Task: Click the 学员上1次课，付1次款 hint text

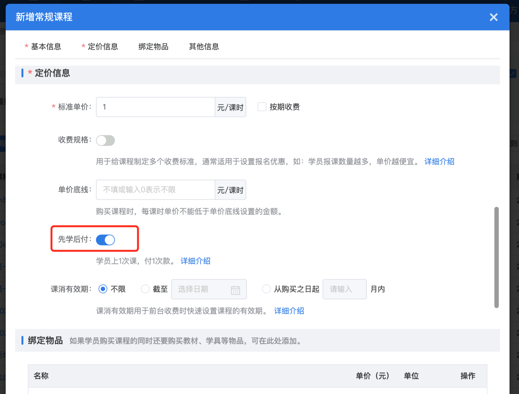Action: [135, 261]
